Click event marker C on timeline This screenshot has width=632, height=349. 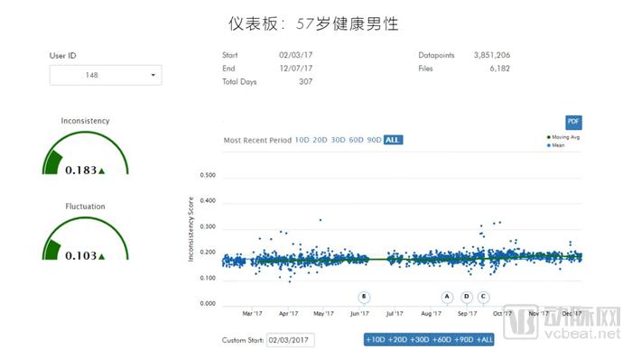[x=483, y=297]
